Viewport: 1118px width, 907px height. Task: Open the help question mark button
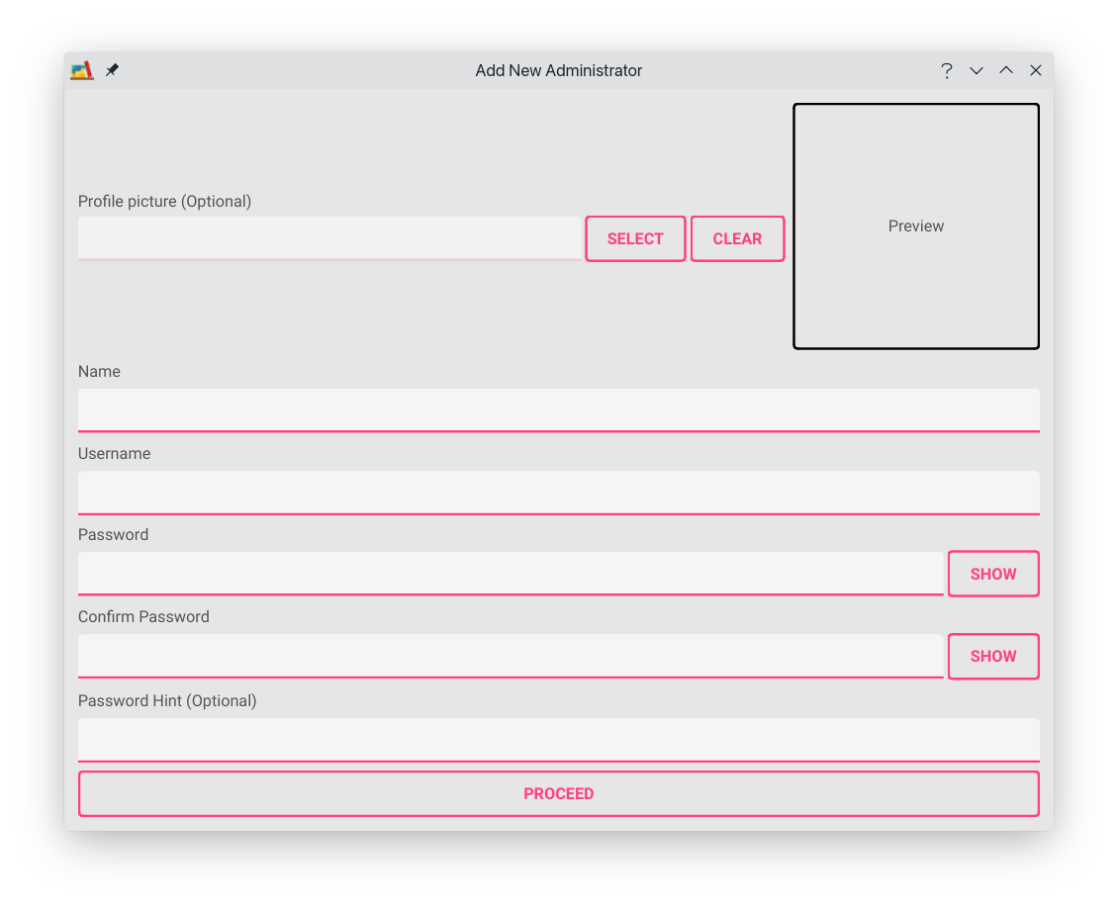[x=946, y=70]
